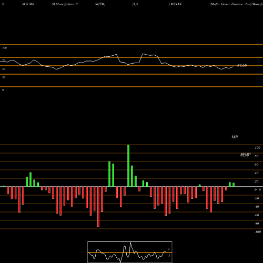Screen dimensions: 263x263
Task: Click the RSI axis label 0 on left
Action: (x=3, y=90)
